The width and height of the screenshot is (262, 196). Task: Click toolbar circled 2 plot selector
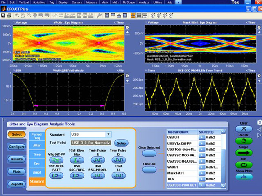click(159, 16)
